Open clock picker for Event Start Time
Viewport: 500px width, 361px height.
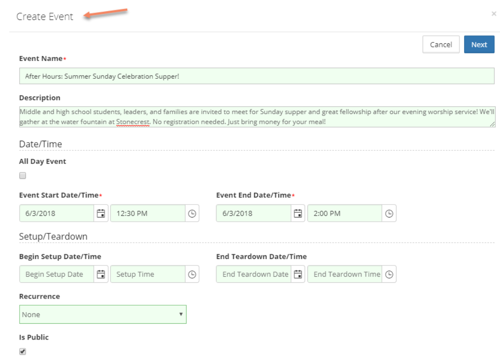click(x=192, y=213)
